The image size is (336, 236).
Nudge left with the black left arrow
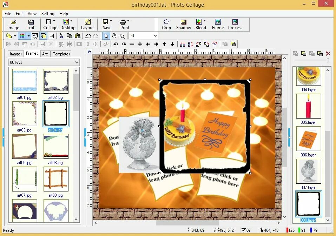[148, 44]
